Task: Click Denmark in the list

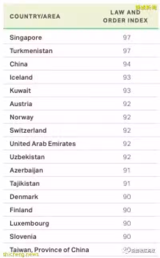Action: pos(24,197)
